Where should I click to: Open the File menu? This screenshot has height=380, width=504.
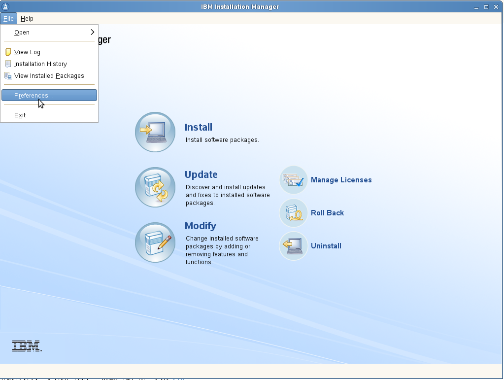[x=8, y=19]
